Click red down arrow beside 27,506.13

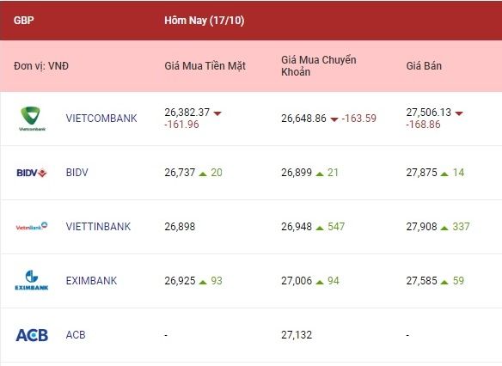tap(459, 113)
